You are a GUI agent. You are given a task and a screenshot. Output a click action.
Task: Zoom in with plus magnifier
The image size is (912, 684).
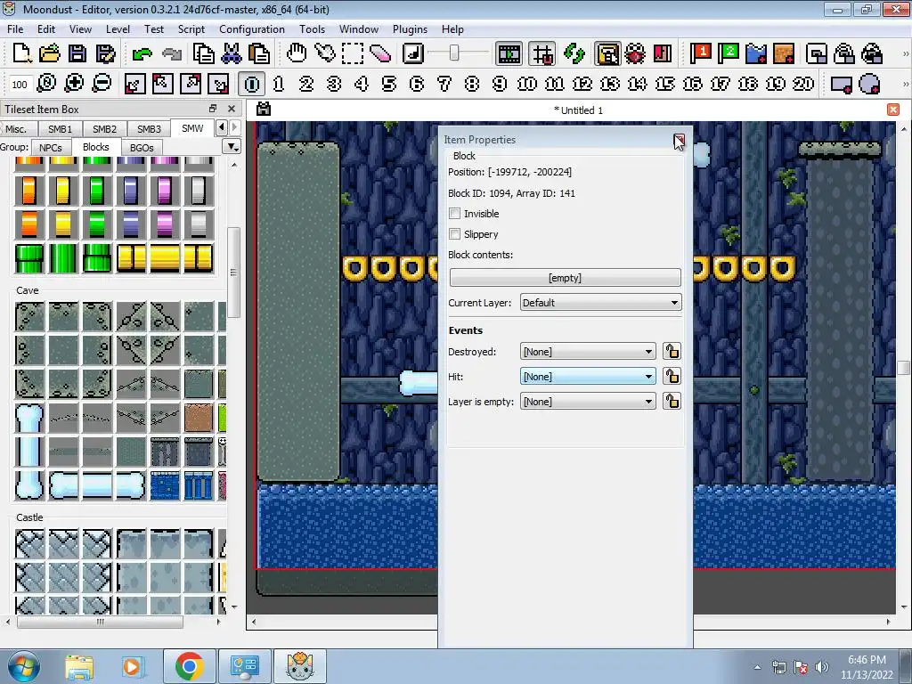point(75,84)
